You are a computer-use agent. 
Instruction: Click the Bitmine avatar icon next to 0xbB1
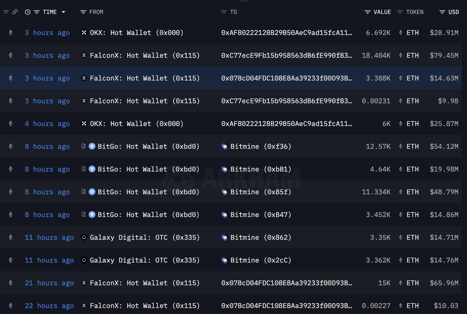coord(224,169)
